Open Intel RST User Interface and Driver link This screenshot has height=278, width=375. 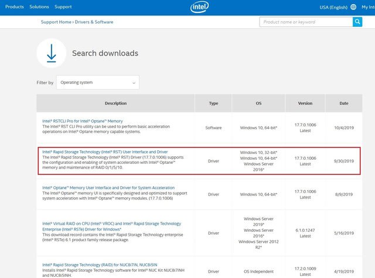click(105, 152)
